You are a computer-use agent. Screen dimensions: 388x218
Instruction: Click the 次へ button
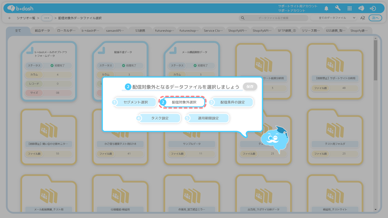(x=375, y=18)
